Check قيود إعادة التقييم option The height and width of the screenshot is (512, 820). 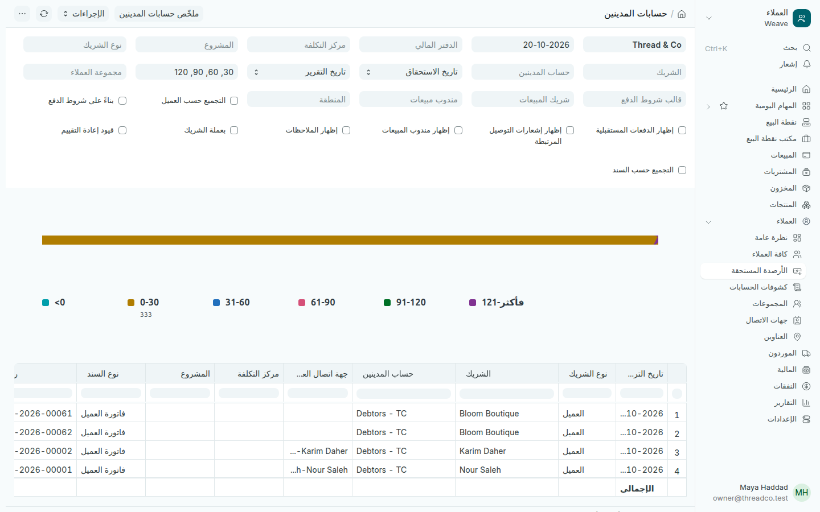pos(122,130)
